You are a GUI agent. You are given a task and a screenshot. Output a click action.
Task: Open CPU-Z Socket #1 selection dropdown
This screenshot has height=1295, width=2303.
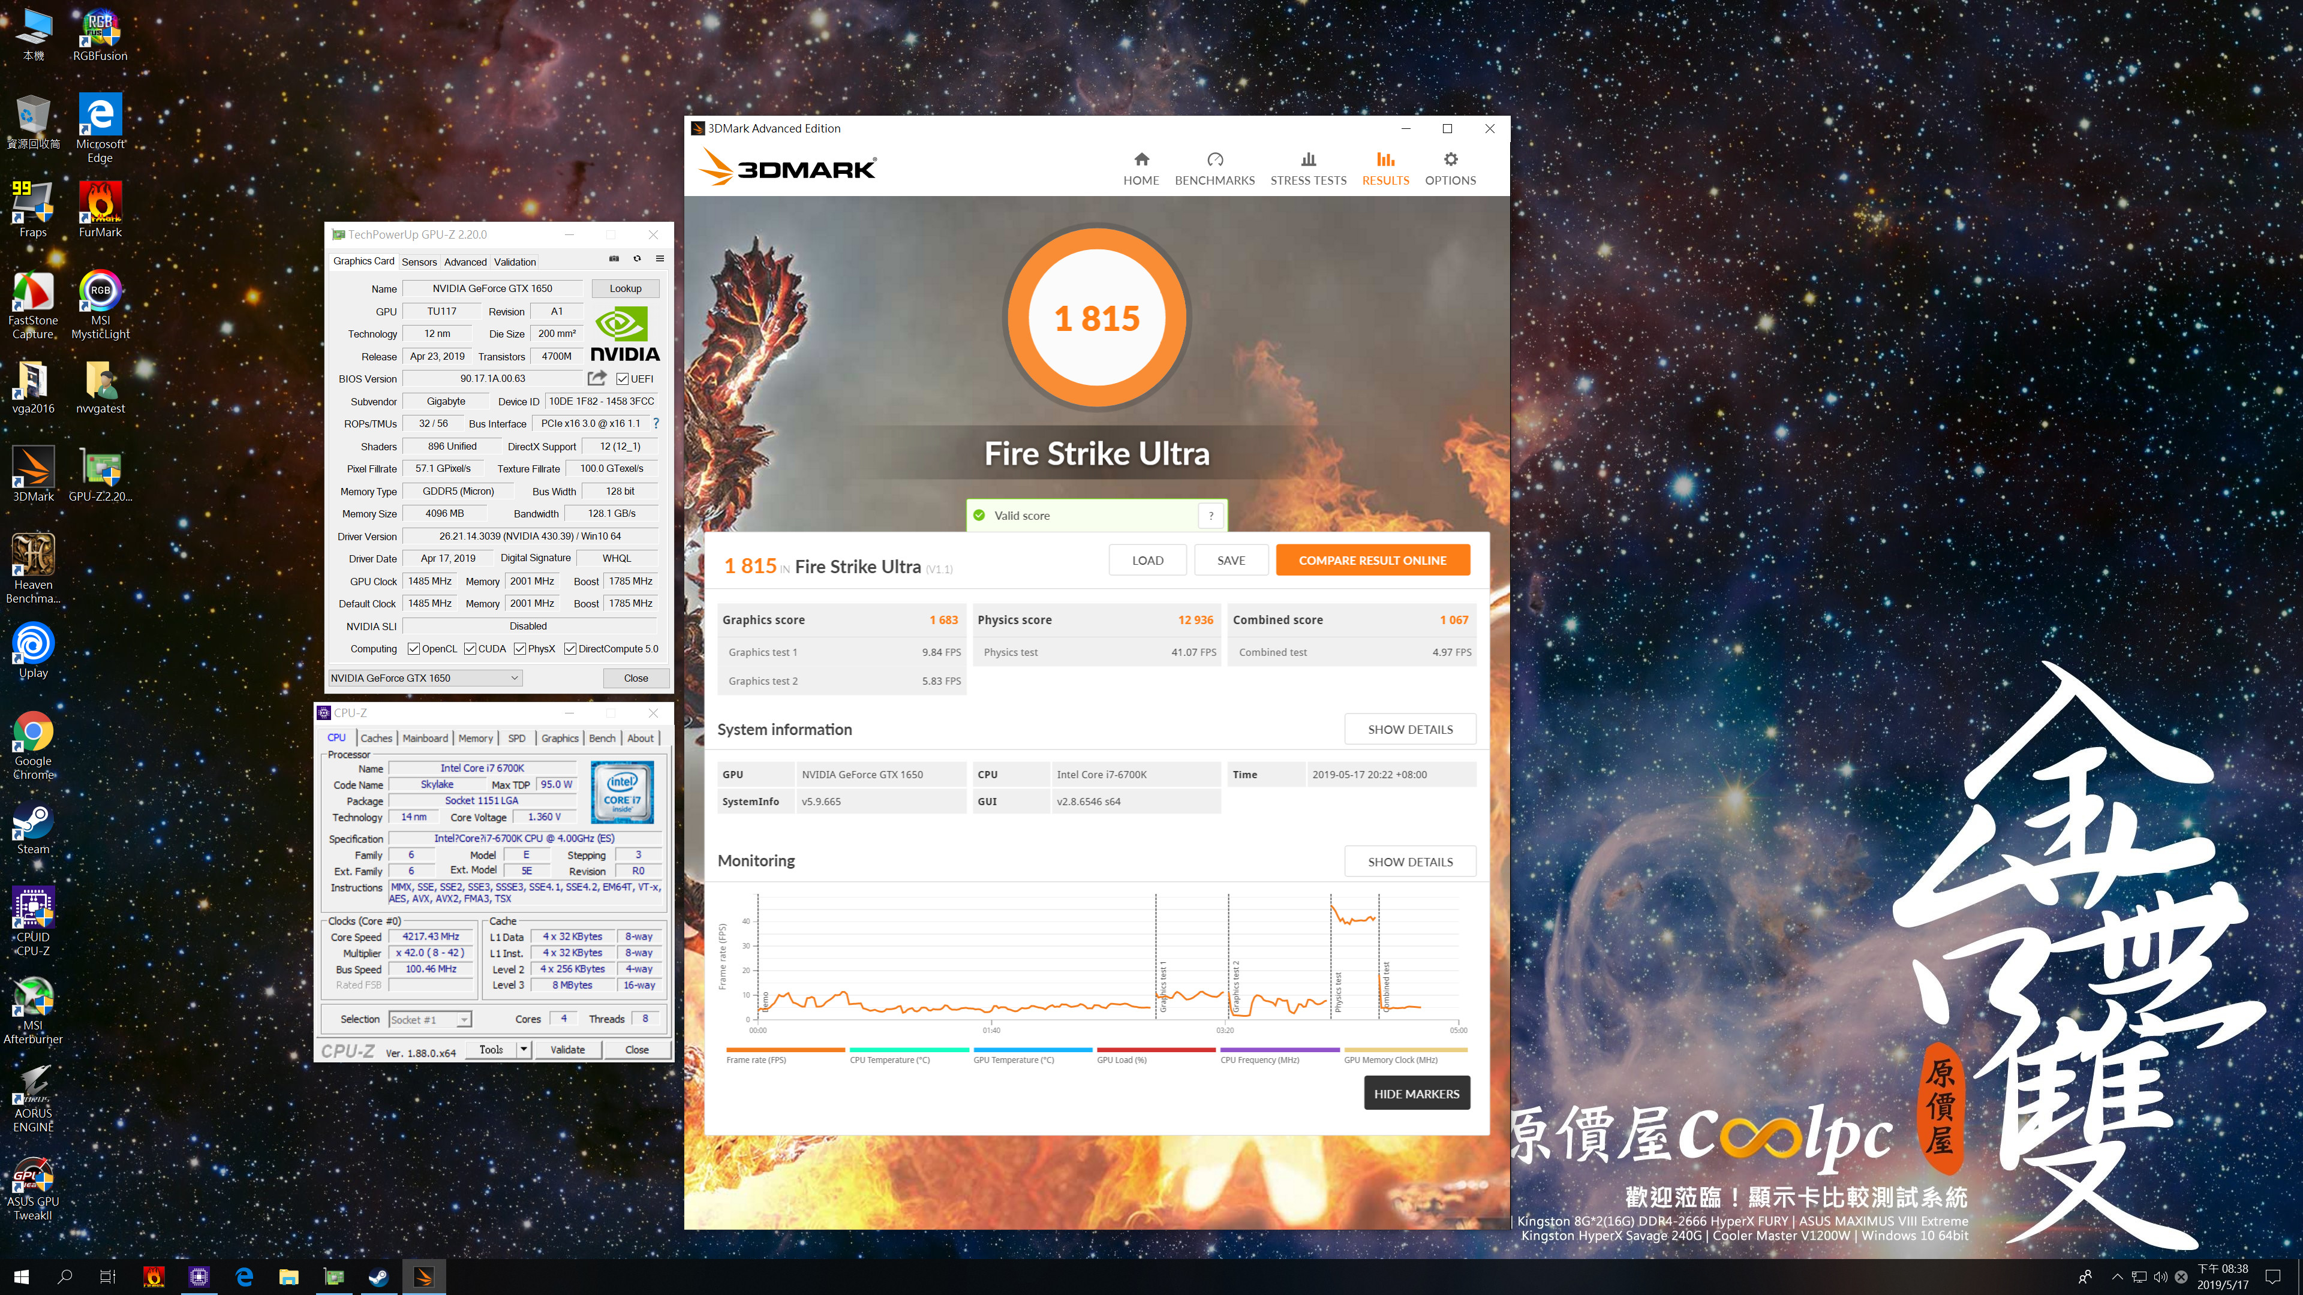pos(430,1020)
